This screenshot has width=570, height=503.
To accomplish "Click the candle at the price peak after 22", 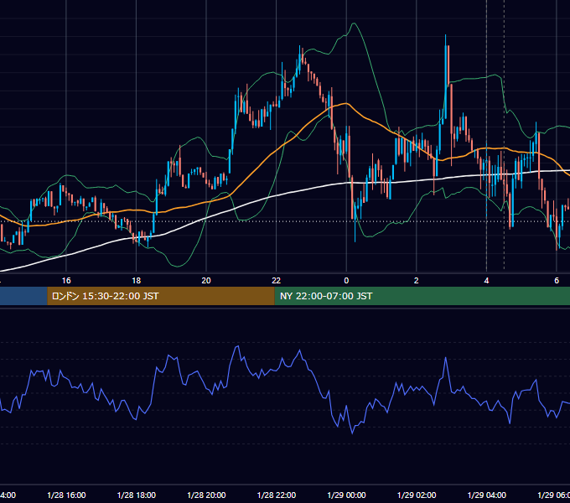I will (x=300, y=60).
